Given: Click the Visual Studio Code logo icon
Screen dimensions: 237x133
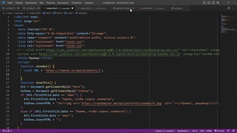Looking at the screenshot, I should pos(3,3).
